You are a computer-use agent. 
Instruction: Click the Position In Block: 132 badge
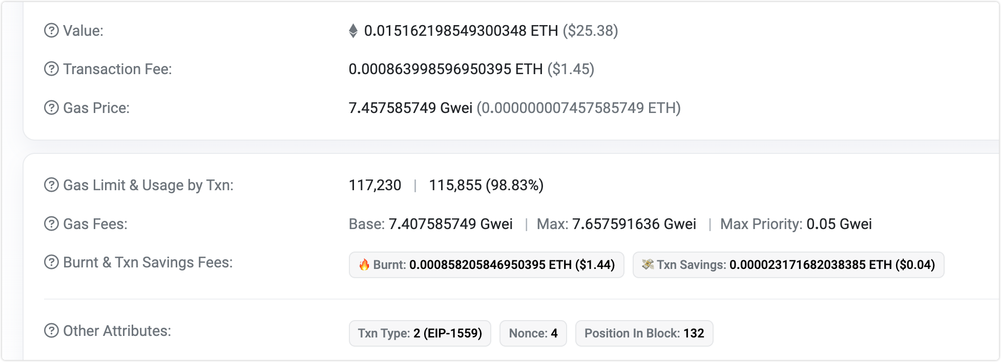pyautogui.click(x=644, y=333)
